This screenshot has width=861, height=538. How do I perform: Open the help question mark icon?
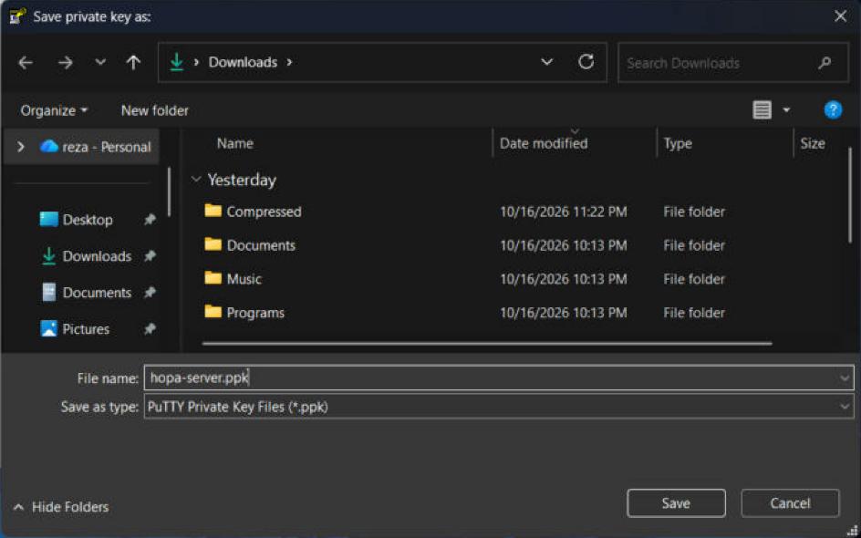coord(833,110)
